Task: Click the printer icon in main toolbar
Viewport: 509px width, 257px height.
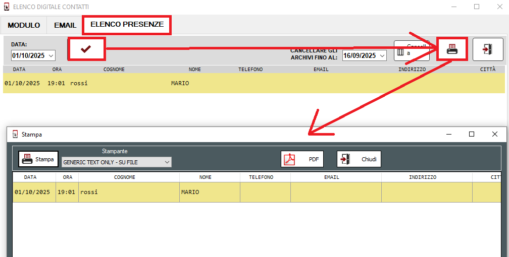Action: [x=452, y=49]
